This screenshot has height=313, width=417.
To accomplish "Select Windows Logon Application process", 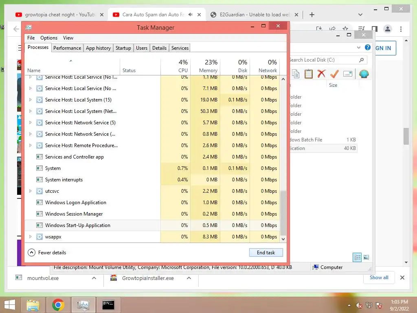I will [152, 203].
